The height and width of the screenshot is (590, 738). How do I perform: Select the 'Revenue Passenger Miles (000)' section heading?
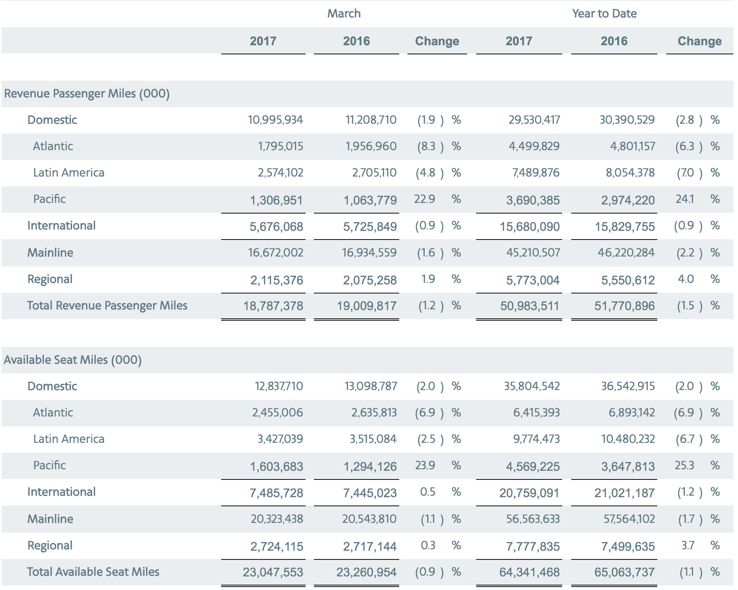87,94
